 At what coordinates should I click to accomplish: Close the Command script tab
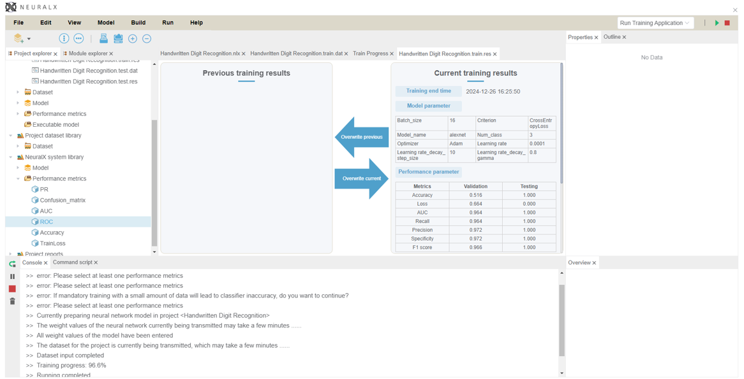point(96,262)
